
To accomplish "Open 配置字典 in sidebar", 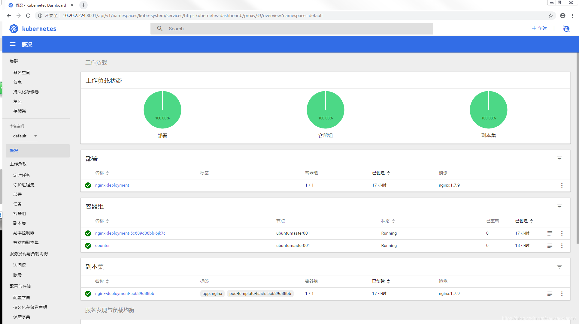I will coord(22,298).
